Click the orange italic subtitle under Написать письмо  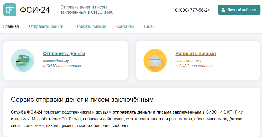click(194, 63)
